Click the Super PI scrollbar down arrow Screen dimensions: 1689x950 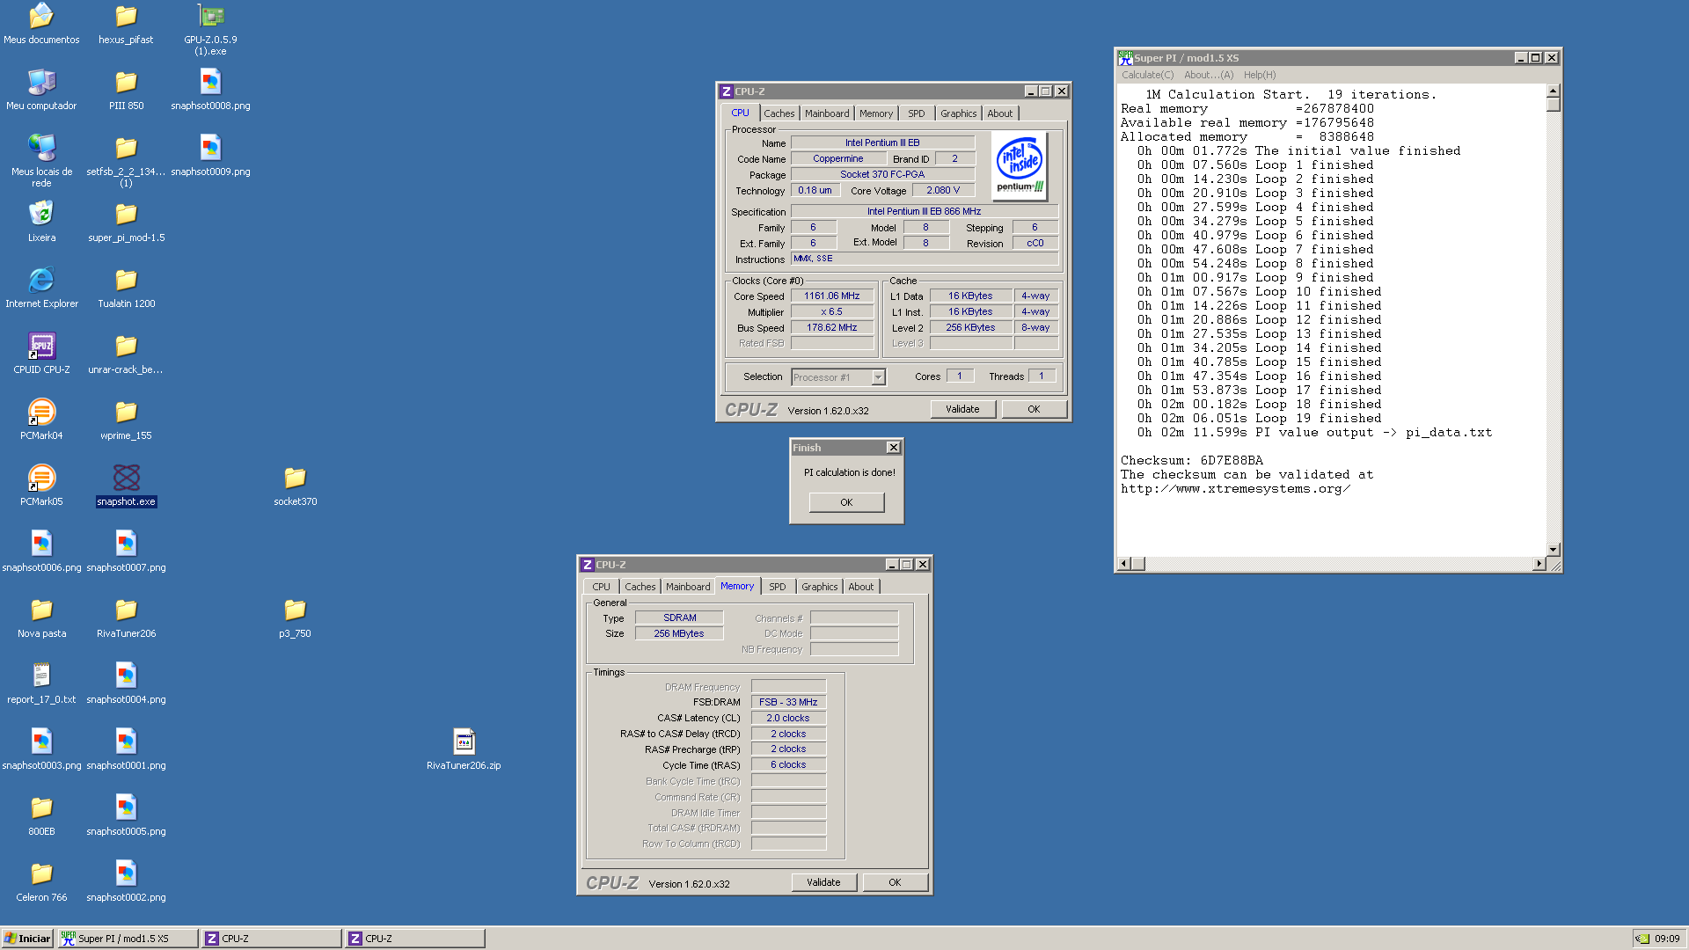point(1554,550)
